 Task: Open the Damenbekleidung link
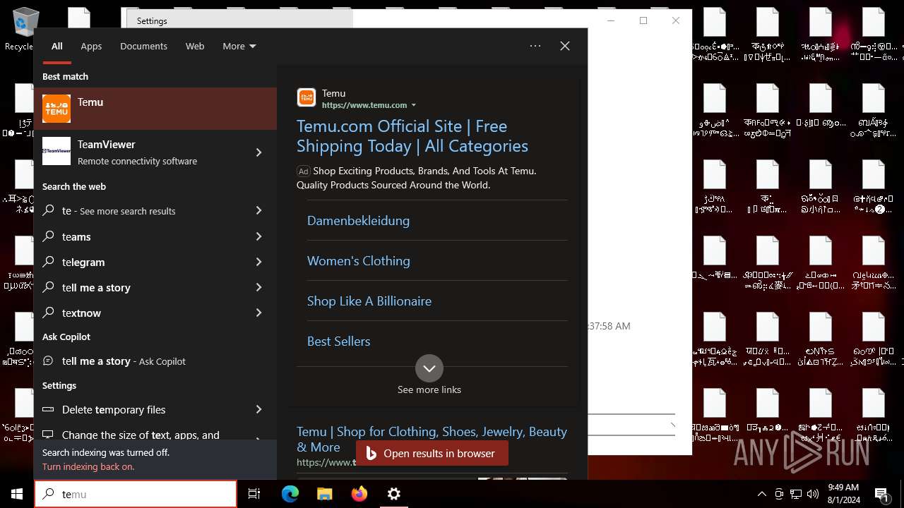358,220
